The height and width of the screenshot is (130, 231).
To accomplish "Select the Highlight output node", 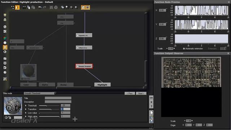I will pos(103,85).
